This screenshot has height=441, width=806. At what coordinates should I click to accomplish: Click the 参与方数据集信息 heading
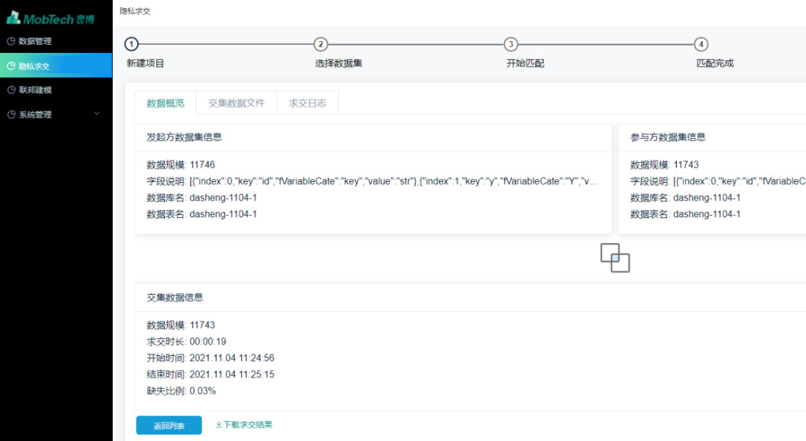tap(668, 137)
